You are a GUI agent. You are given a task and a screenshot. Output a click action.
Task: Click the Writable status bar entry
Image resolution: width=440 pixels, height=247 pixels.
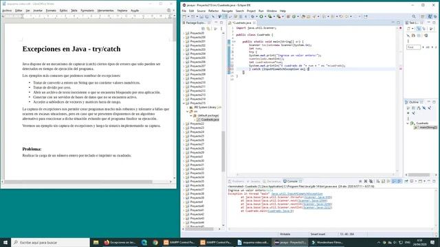pyautogui.click(x=285, y=234)
